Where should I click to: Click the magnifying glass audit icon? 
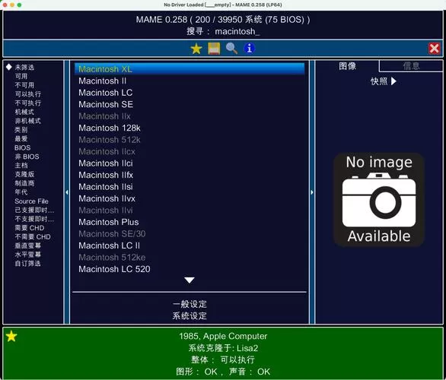[231, 49]
